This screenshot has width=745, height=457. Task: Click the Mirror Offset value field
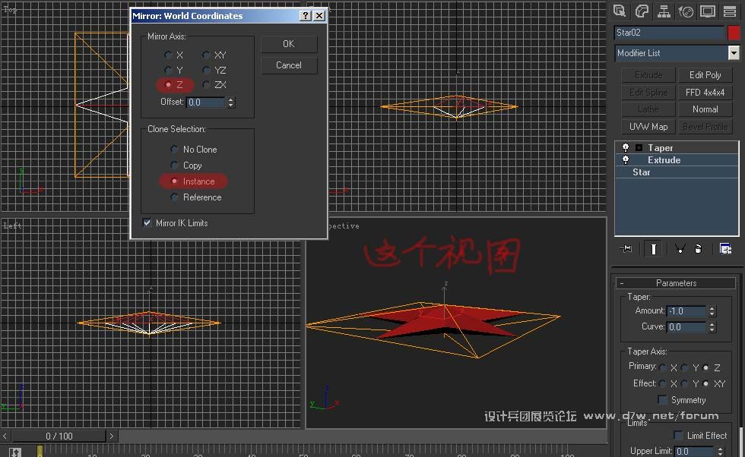point(206,102)
